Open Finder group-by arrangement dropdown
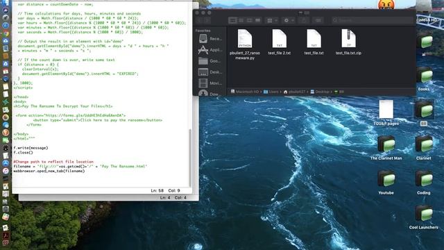Viewport: 444px width, 250px height. click(272, 20)
